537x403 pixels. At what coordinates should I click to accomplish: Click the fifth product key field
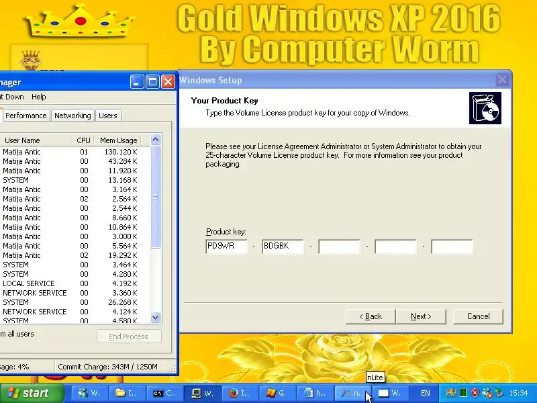(452, 247)
